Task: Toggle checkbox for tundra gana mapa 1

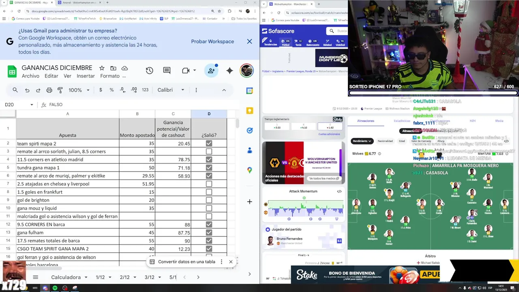Action: [209, 167]
